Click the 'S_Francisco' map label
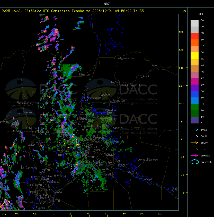 coord(92,98)
